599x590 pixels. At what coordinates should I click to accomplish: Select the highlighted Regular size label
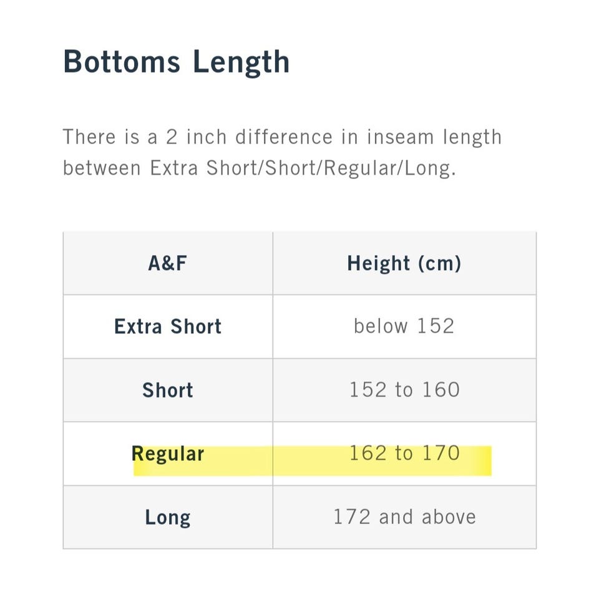pos(168,454)
